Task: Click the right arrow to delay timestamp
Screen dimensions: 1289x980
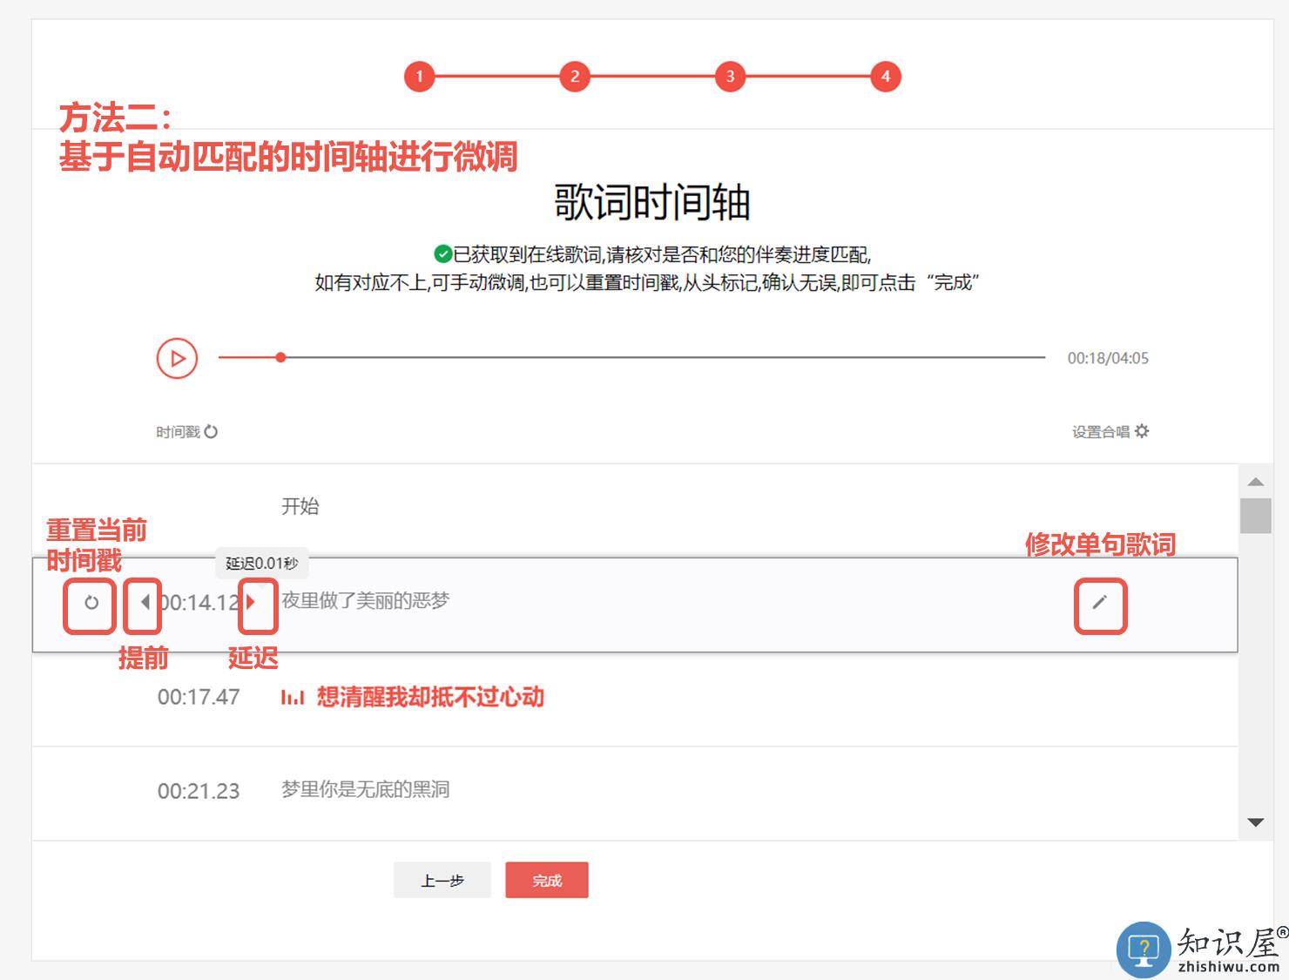Action: pos(252,602)
